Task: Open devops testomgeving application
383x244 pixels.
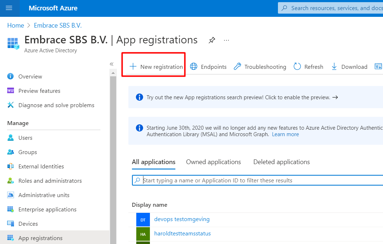Action: (x=182, y=219)
